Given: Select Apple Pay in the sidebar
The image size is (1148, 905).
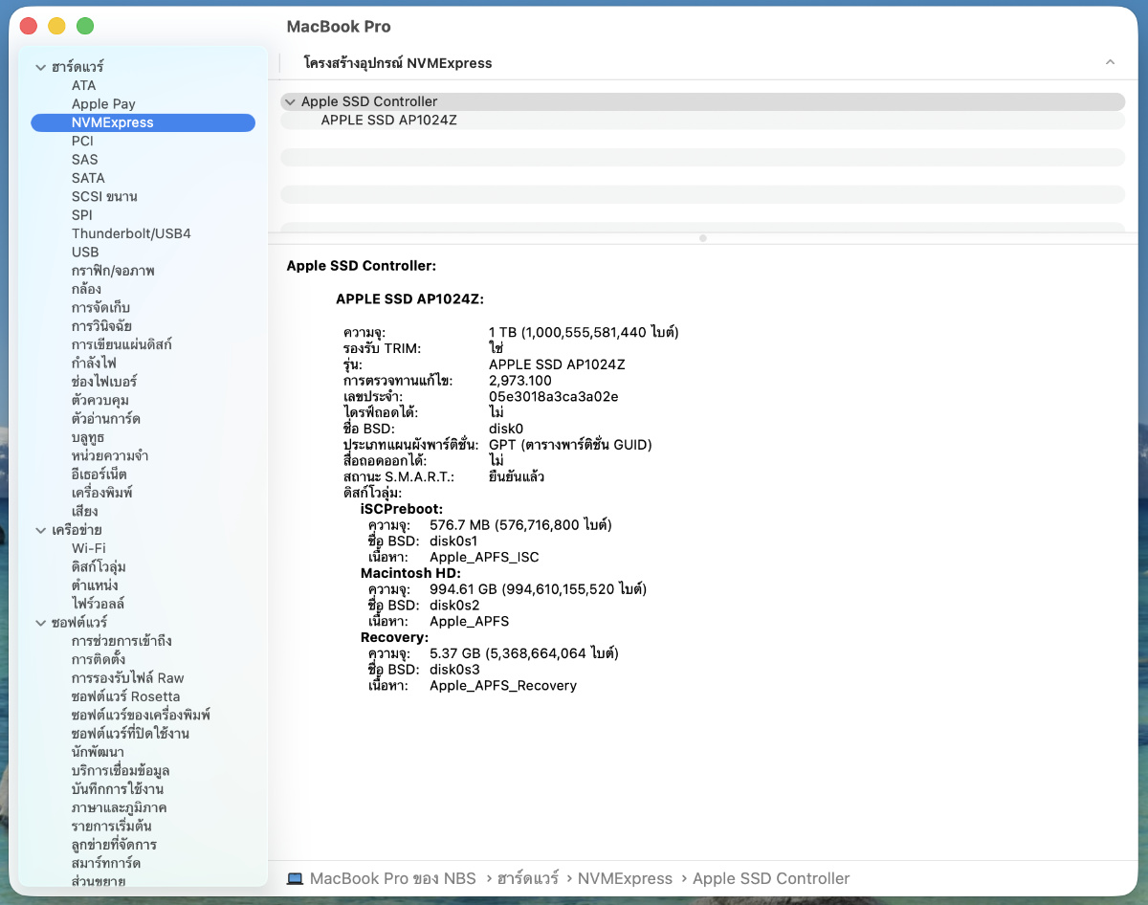Looking at the screenshot, I should [x=103, y=103].
